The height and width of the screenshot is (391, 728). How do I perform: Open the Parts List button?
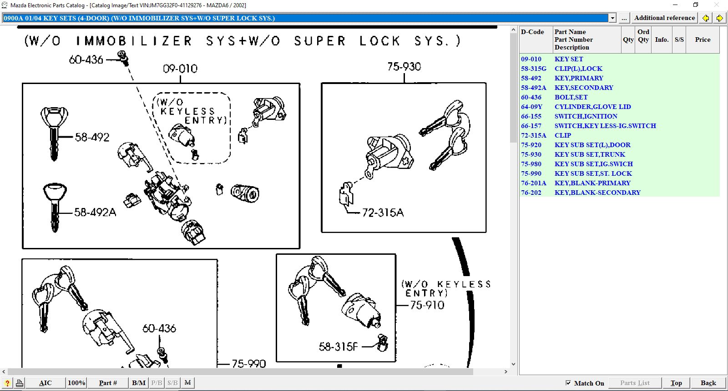[x=635, y=383]
